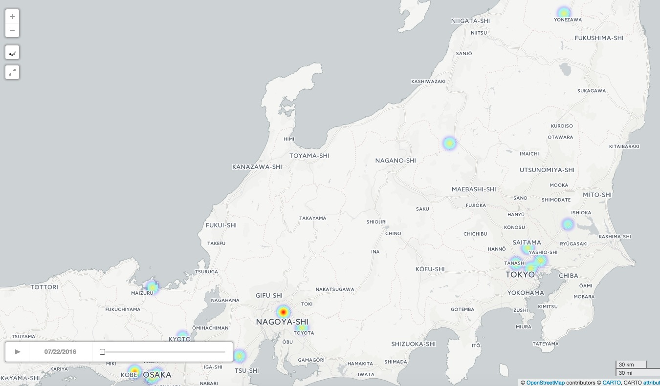Click the heat spot near Maizuru
The width and height of the screenshot is (660, 386).
153,287
